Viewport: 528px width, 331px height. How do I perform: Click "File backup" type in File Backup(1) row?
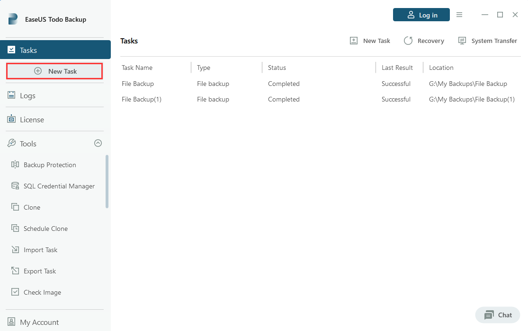click(213, 99)
